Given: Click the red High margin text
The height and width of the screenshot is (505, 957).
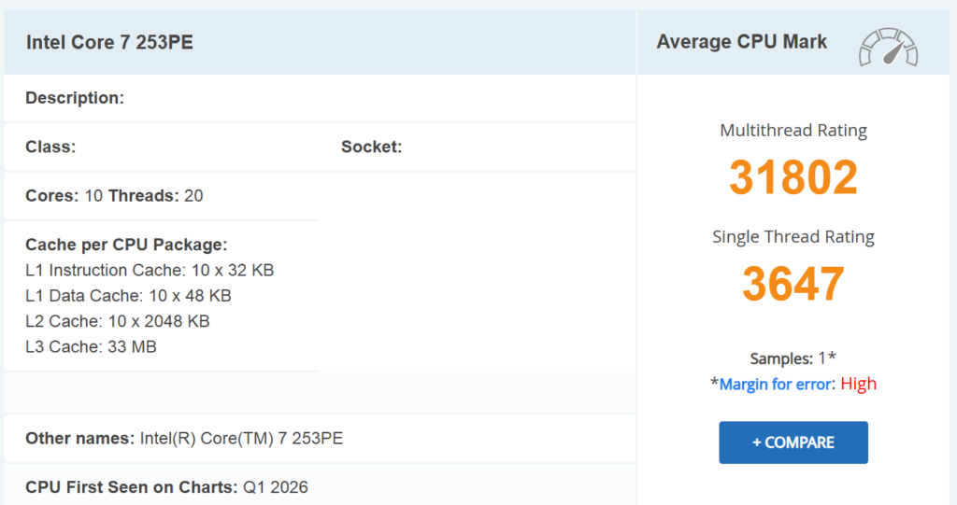Looking at the screenshot, I should (858, 384).
